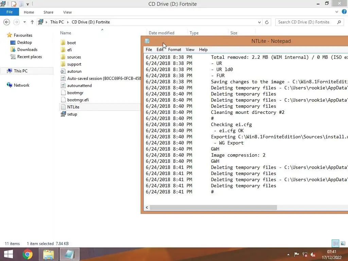Viewport: 348px width, 261px height.
Task: Click the Back navigation arrow
Action: coord(7,22)
